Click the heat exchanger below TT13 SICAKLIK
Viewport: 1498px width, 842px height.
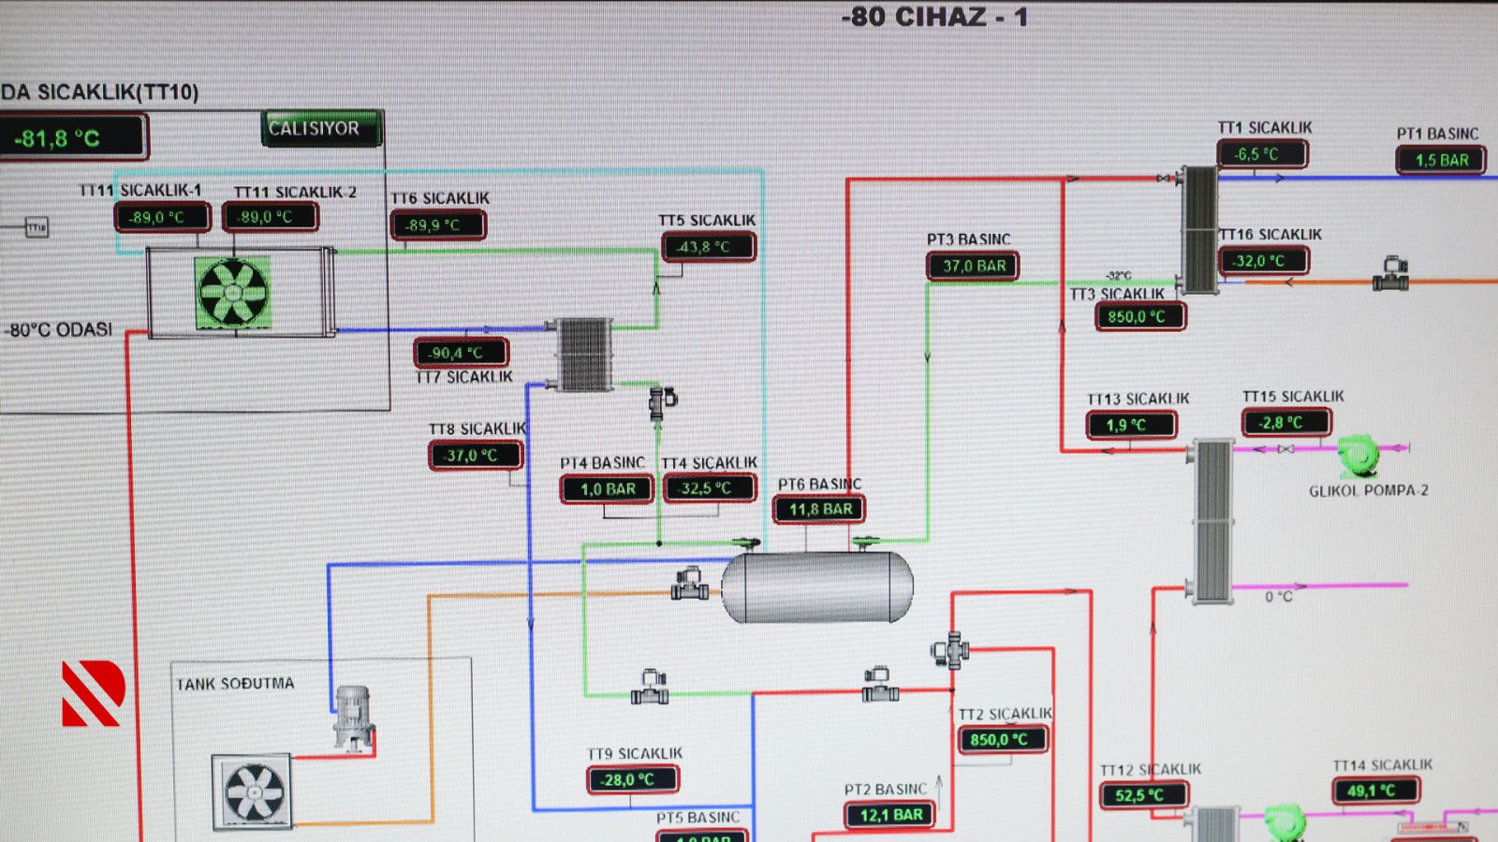[x=1212, y=521]
